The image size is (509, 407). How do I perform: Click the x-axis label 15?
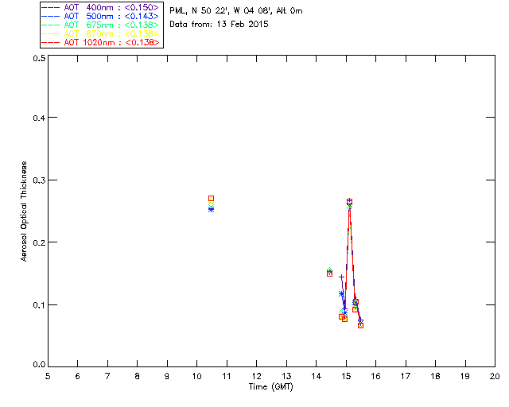[x=346, y=376]
